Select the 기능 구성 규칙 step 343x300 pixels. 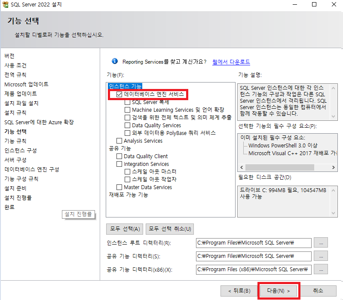pos(21,179)
